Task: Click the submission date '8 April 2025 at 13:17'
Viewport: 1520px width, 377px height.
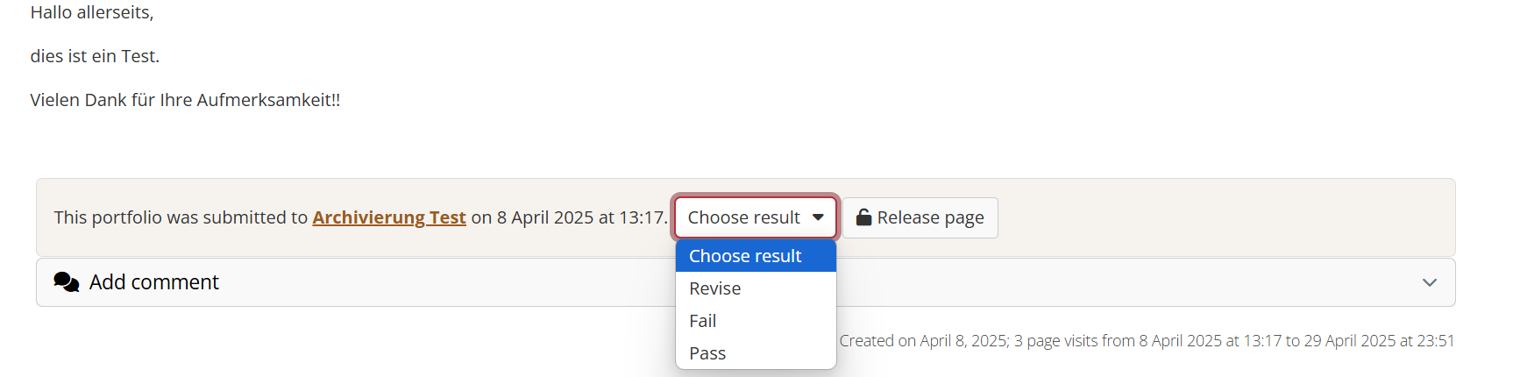Action: tap(581, 217)
